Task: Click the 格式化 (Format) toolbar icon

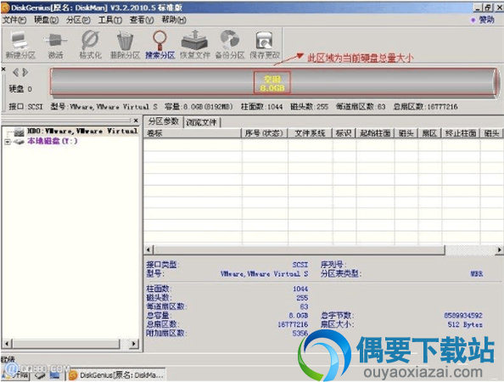Action: 90,45
